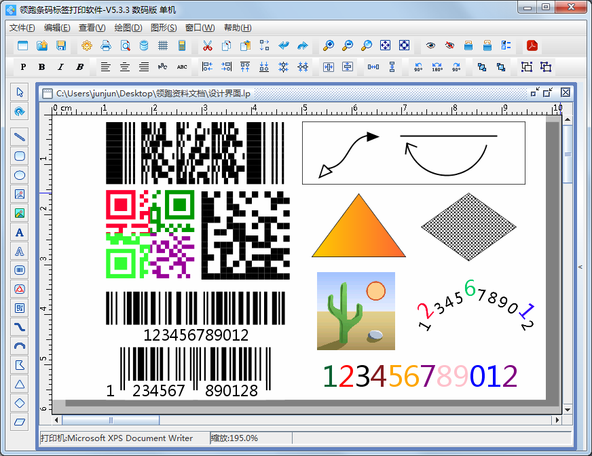Open settings gear icon in toolbar
Image resolution: width=592 pixels, height=456 pixels.
coord(87,45)
